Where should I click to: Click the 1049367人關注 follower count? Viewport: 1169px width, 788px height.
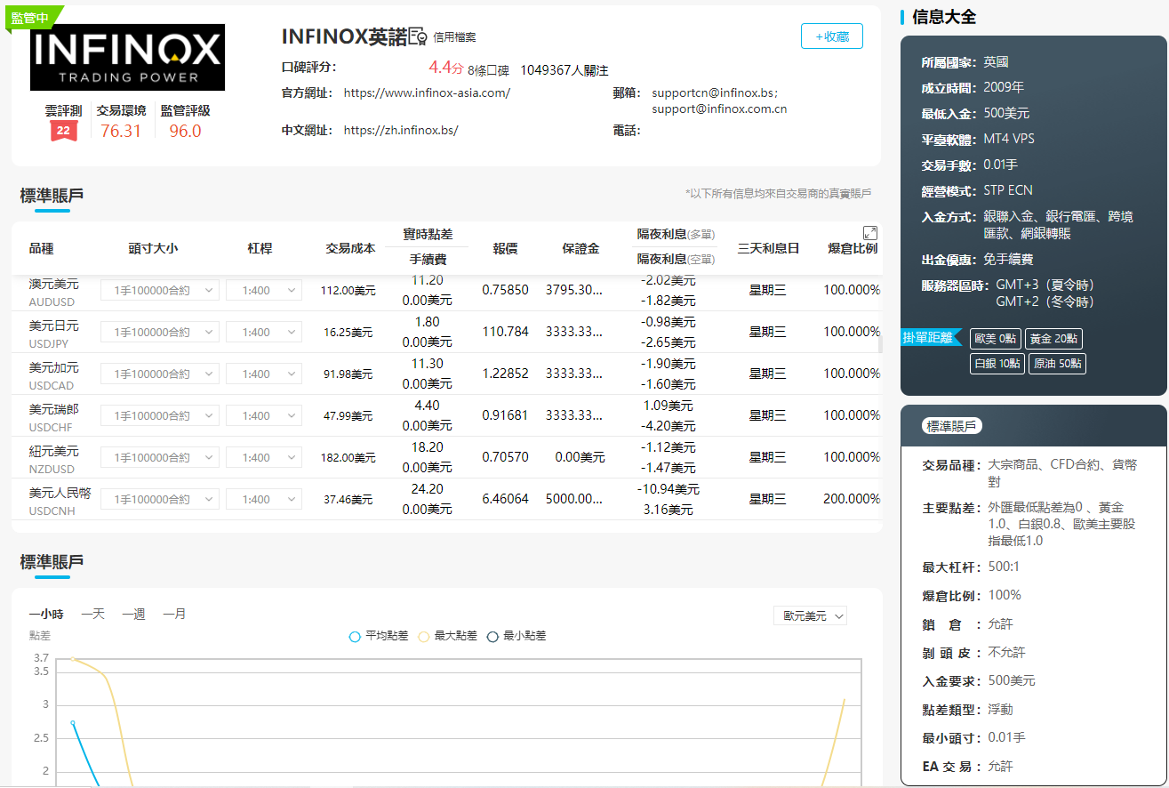564,70
